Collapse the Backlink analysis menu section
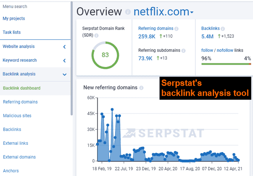The image size is (253, 176). tap(64, 74)
